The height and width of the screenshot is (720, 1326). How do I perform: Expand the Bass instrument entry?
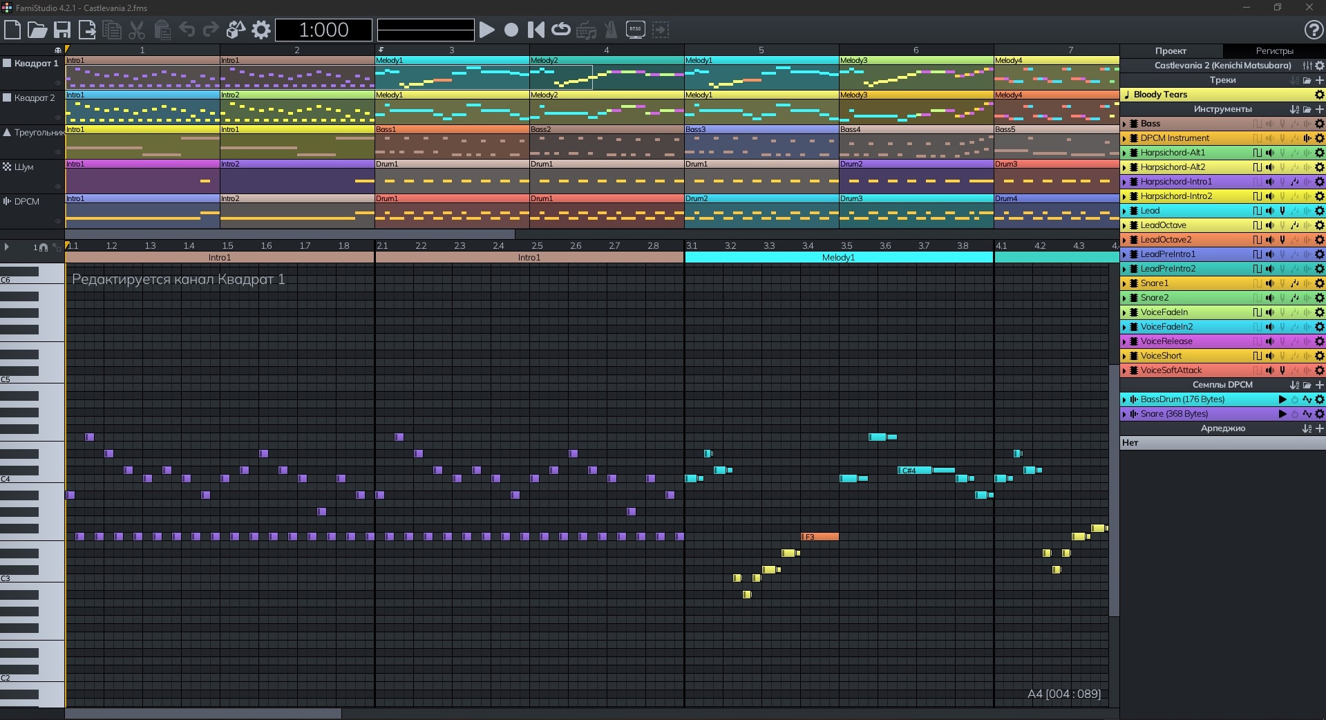[x=1124, y=124]
